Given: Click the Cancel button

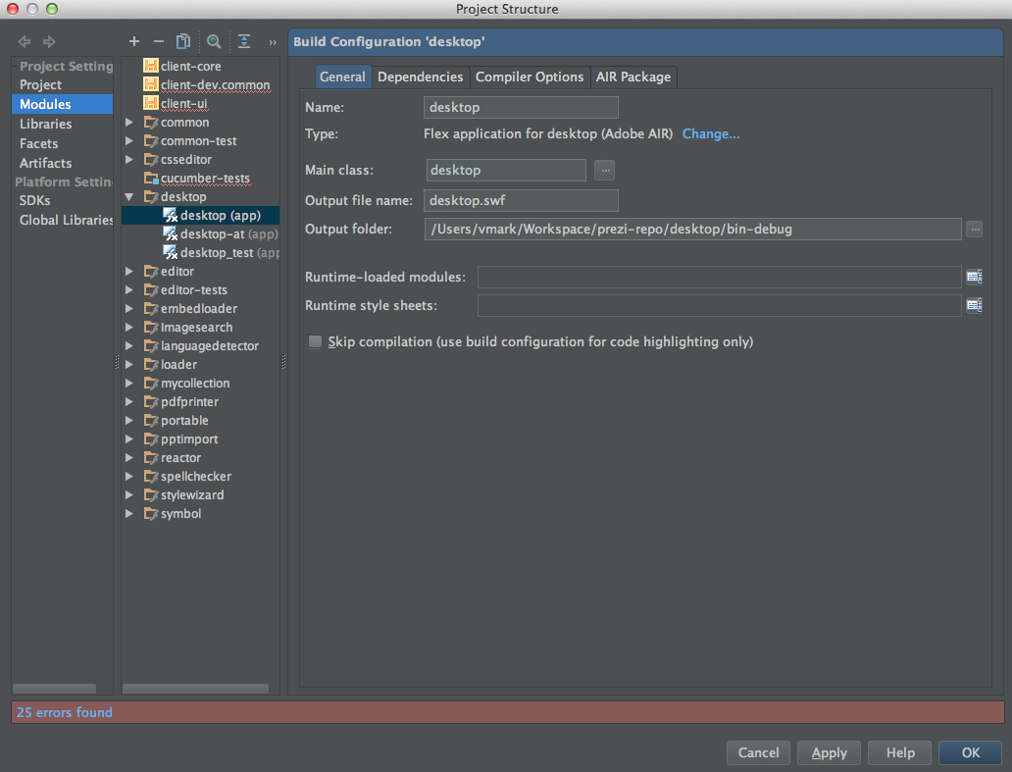Looking at the screenshot, I should [x=758, y=752].
